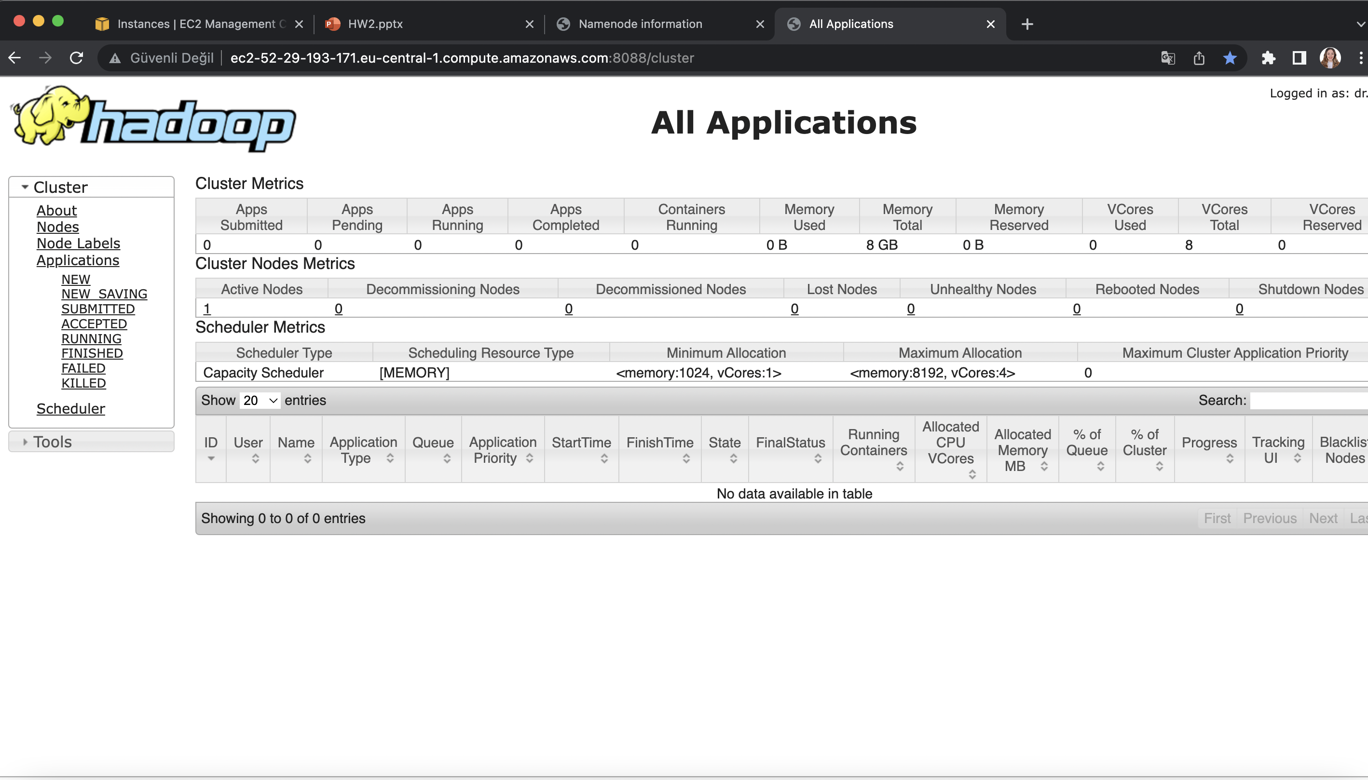Expand the Tools sidebar section
1368x780 pixels.
[x=25, y=442]
